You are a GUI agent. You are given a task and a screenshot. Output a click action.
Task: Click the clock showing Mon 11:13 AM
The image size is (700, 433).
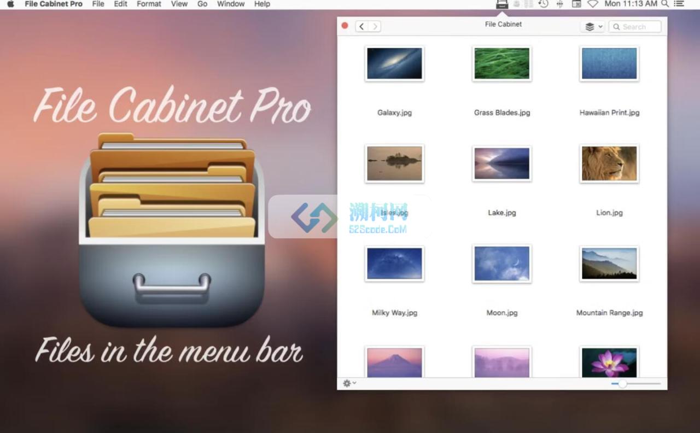(x=631, y=4)
